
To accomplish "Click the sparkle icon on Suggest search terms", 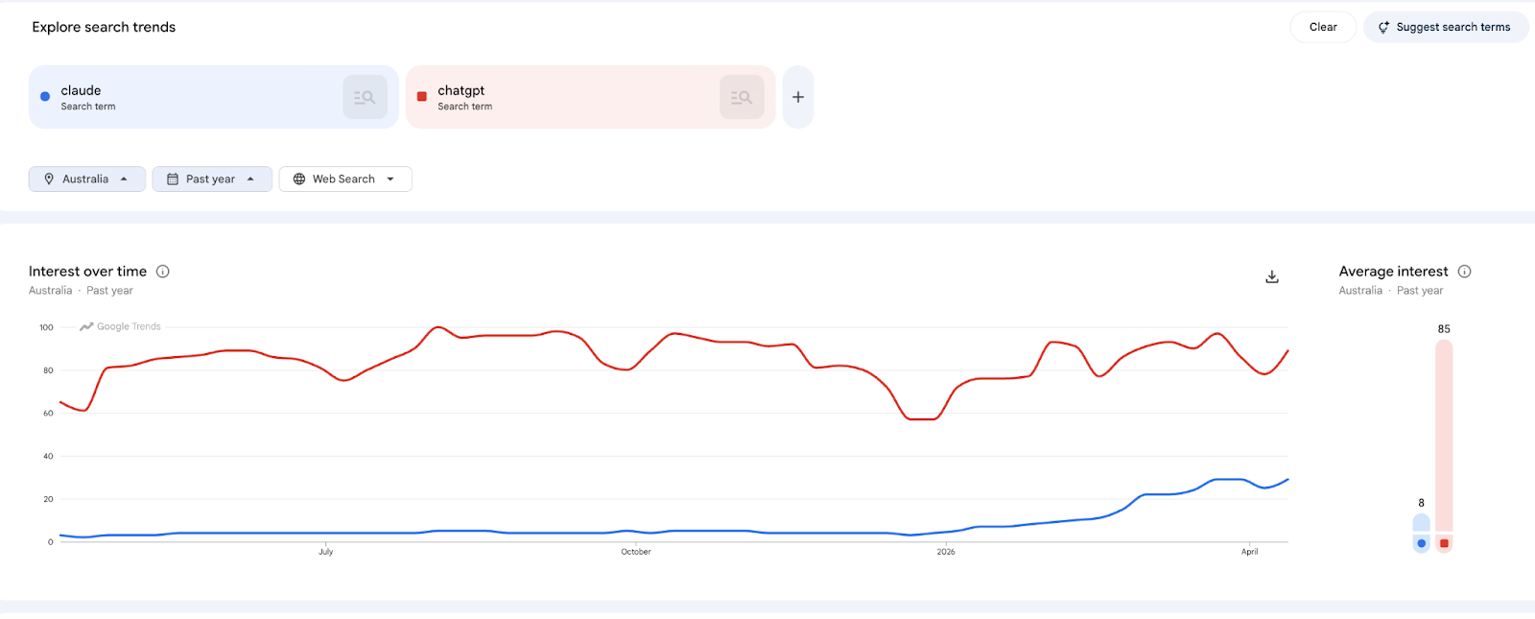I will point(1383,28).
